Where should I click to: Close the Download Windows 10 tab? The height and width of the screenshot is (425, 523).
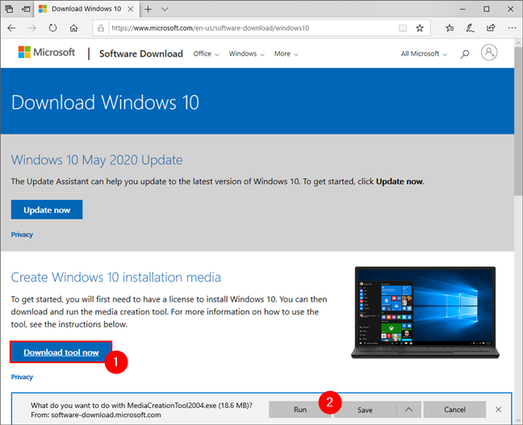[x=131, y=9]
